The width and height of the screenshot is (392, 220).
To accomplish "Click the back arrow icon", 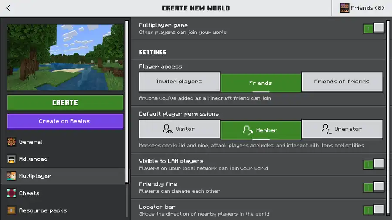I will [8, 8].
